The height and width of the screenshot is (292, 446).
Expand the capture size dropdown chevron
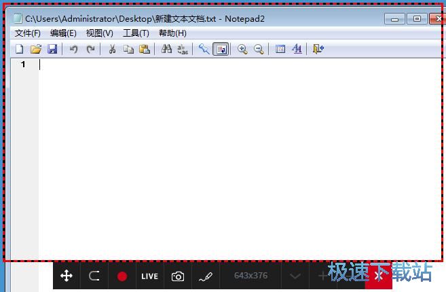coord(295,276)
